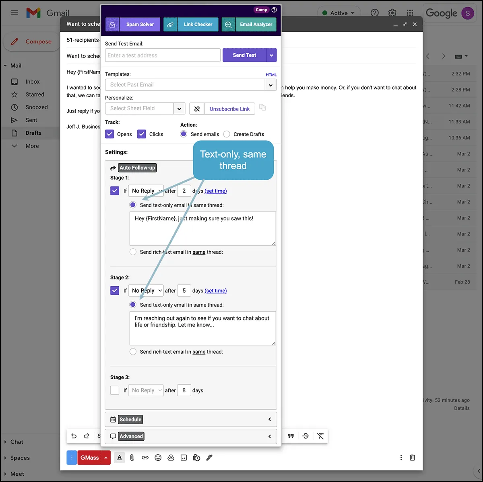
Task: Click the Link Checker chain icon
Action: [170, 25]
